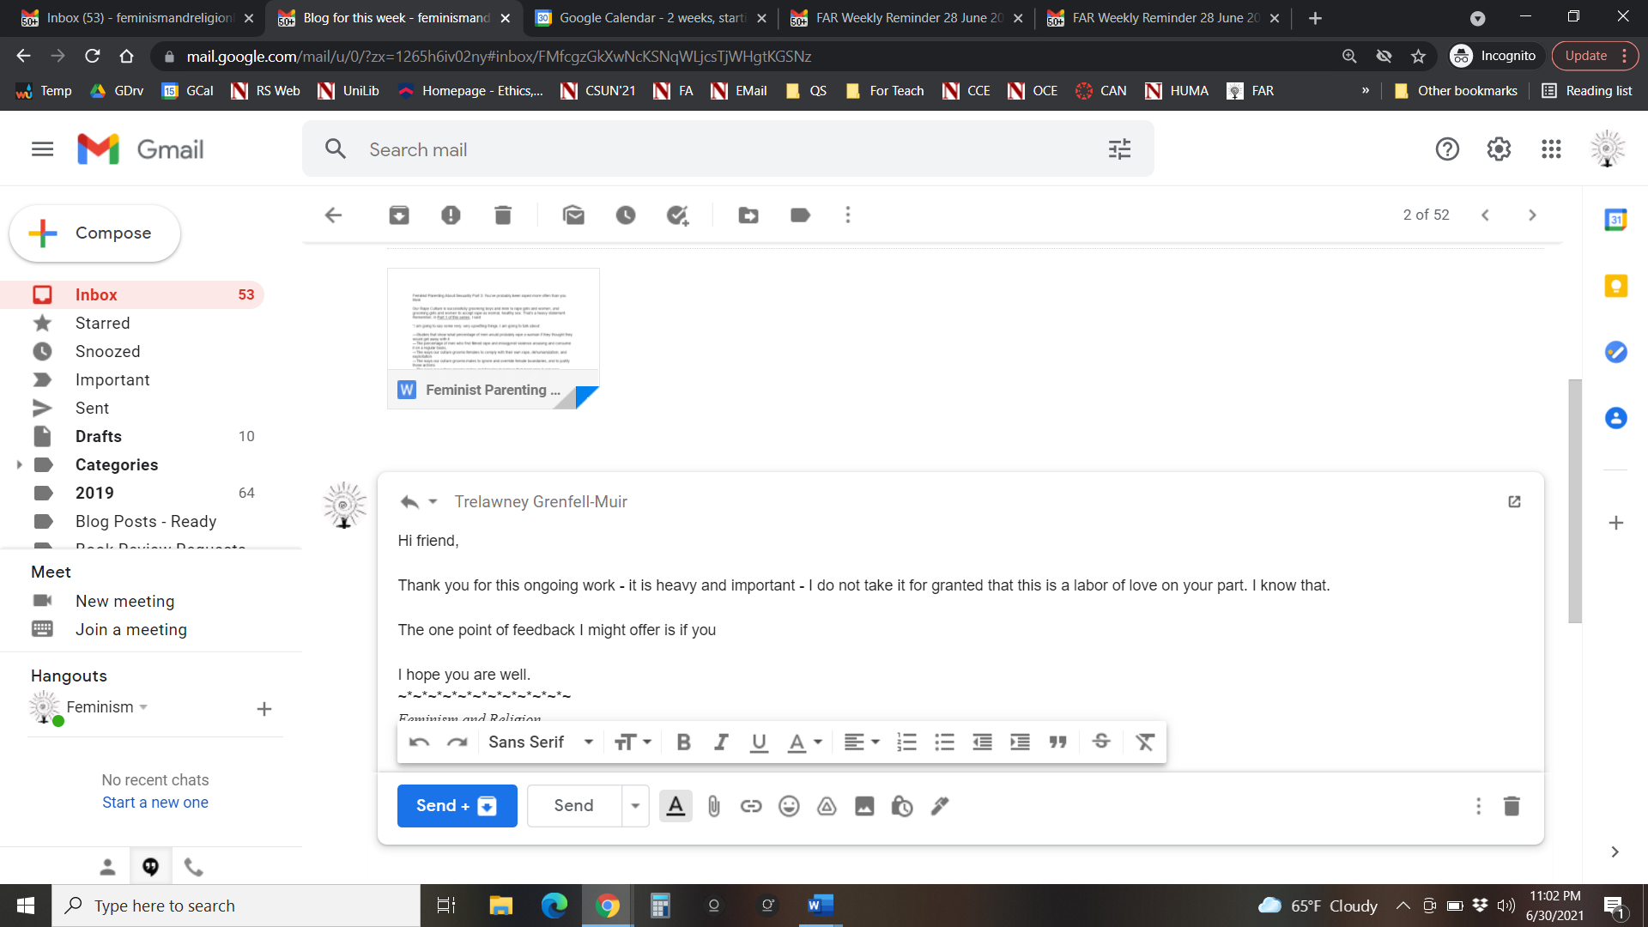
Task: Click the Insert link icon
Action: 751,806
